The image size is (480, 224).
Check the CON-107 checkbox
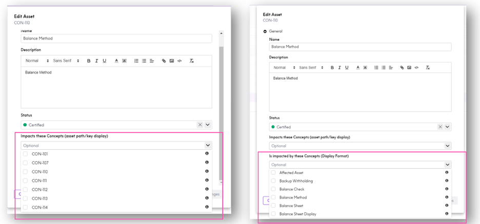pos(26,163)
